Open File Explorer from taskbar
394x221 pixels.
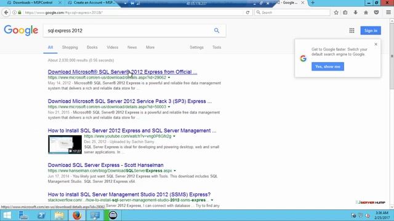59,215
